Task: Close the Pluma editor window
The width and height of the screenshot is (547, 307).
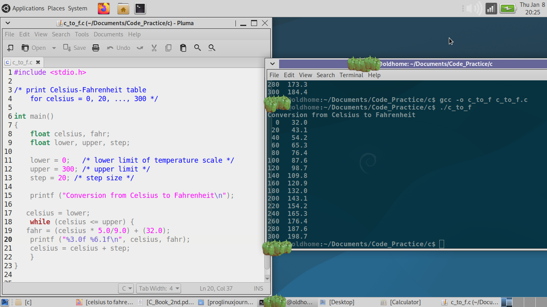Action: coord(265,23)
